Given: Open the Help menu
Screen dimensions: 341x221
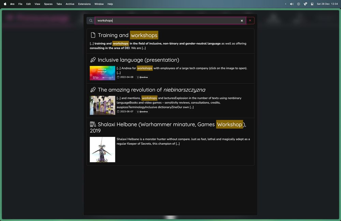Looking at the screenshot, I should click(x=110, y=4).
